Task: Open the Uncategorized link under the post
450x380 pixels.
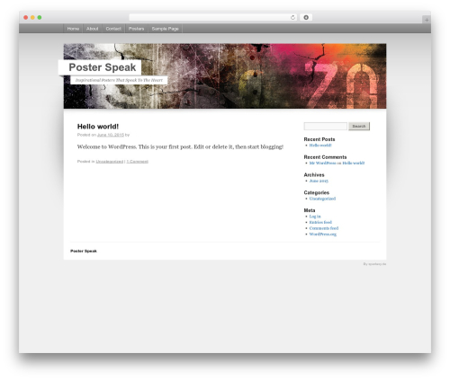Action: (x=110, y=162)
